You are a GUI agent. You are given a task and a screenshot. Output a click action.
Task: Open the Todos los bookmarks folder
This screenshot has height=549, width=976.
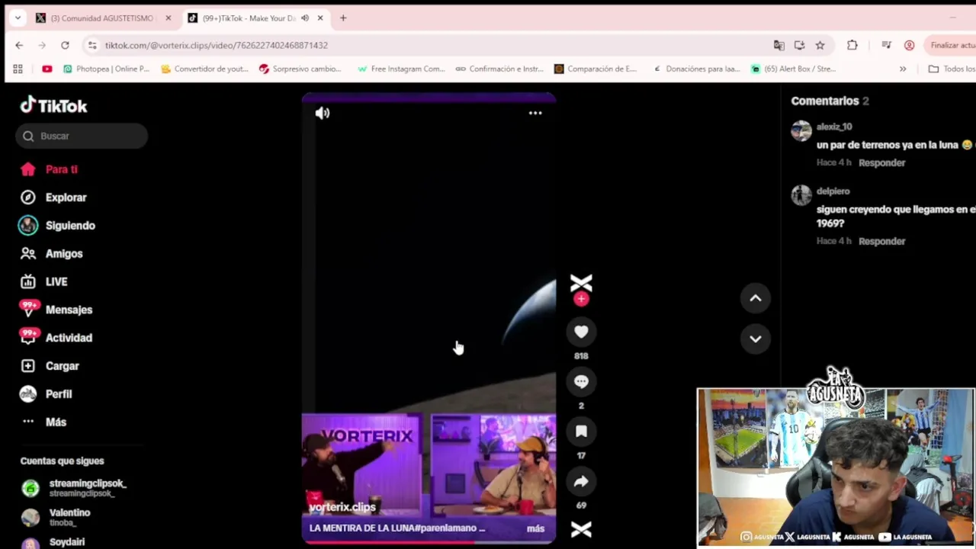point(951,69)
